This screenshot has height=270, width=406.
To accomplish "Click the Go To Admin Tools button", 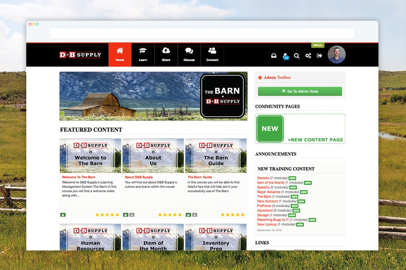I will [299, 91].
